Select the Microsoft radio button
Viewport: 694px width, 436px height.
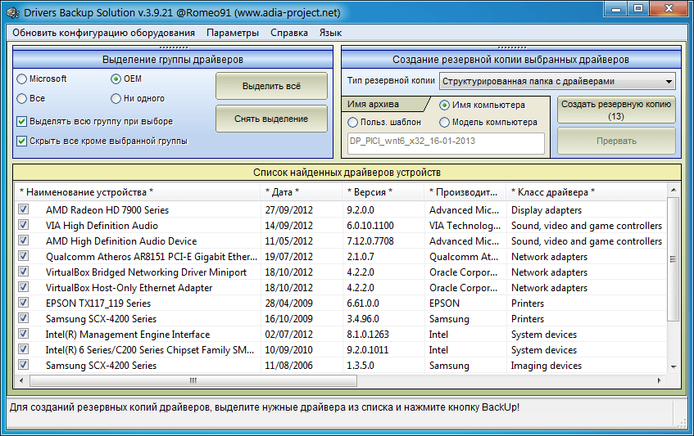click(21, 79)
